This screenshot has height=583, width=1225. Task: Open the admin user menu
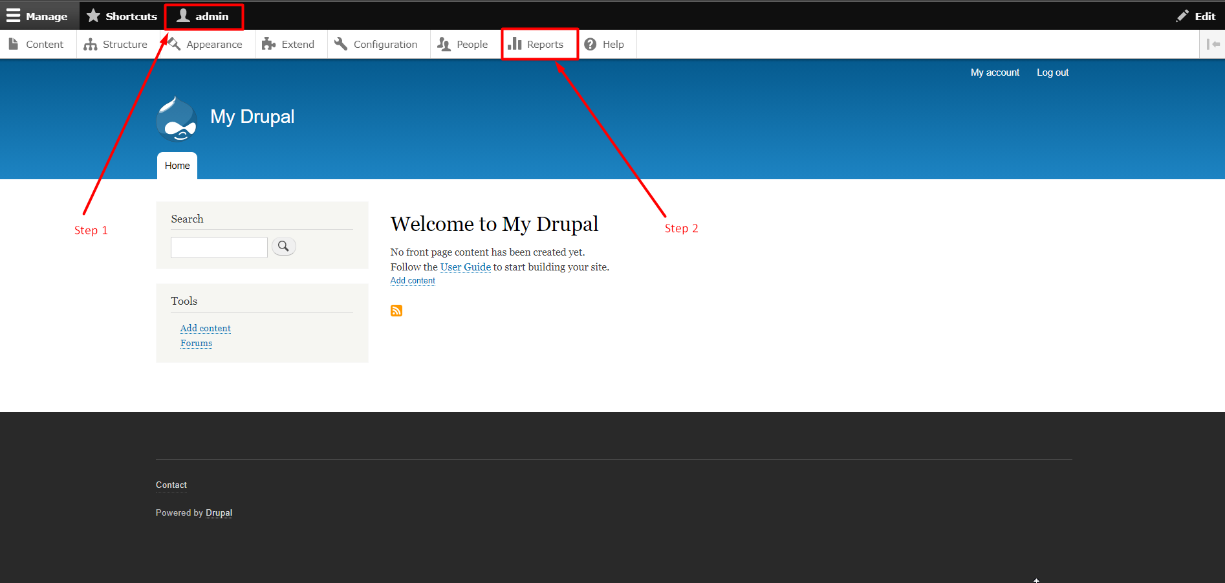tap(204, 16)
